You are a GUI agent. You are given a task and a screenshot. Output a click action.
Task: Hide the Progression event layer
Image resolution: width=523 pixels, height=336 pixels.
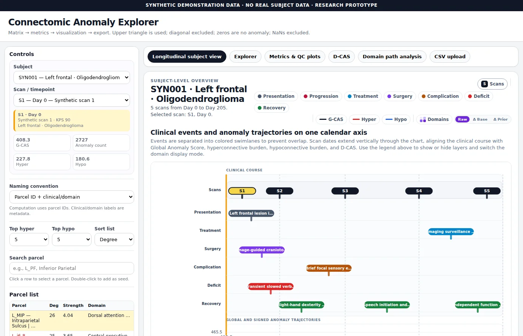tap(321, 96)
